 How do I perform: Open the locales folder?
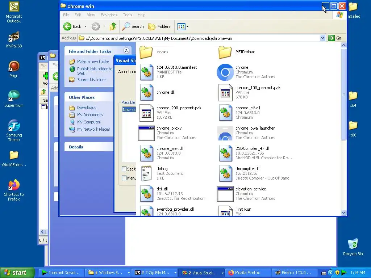pos(146,52)
